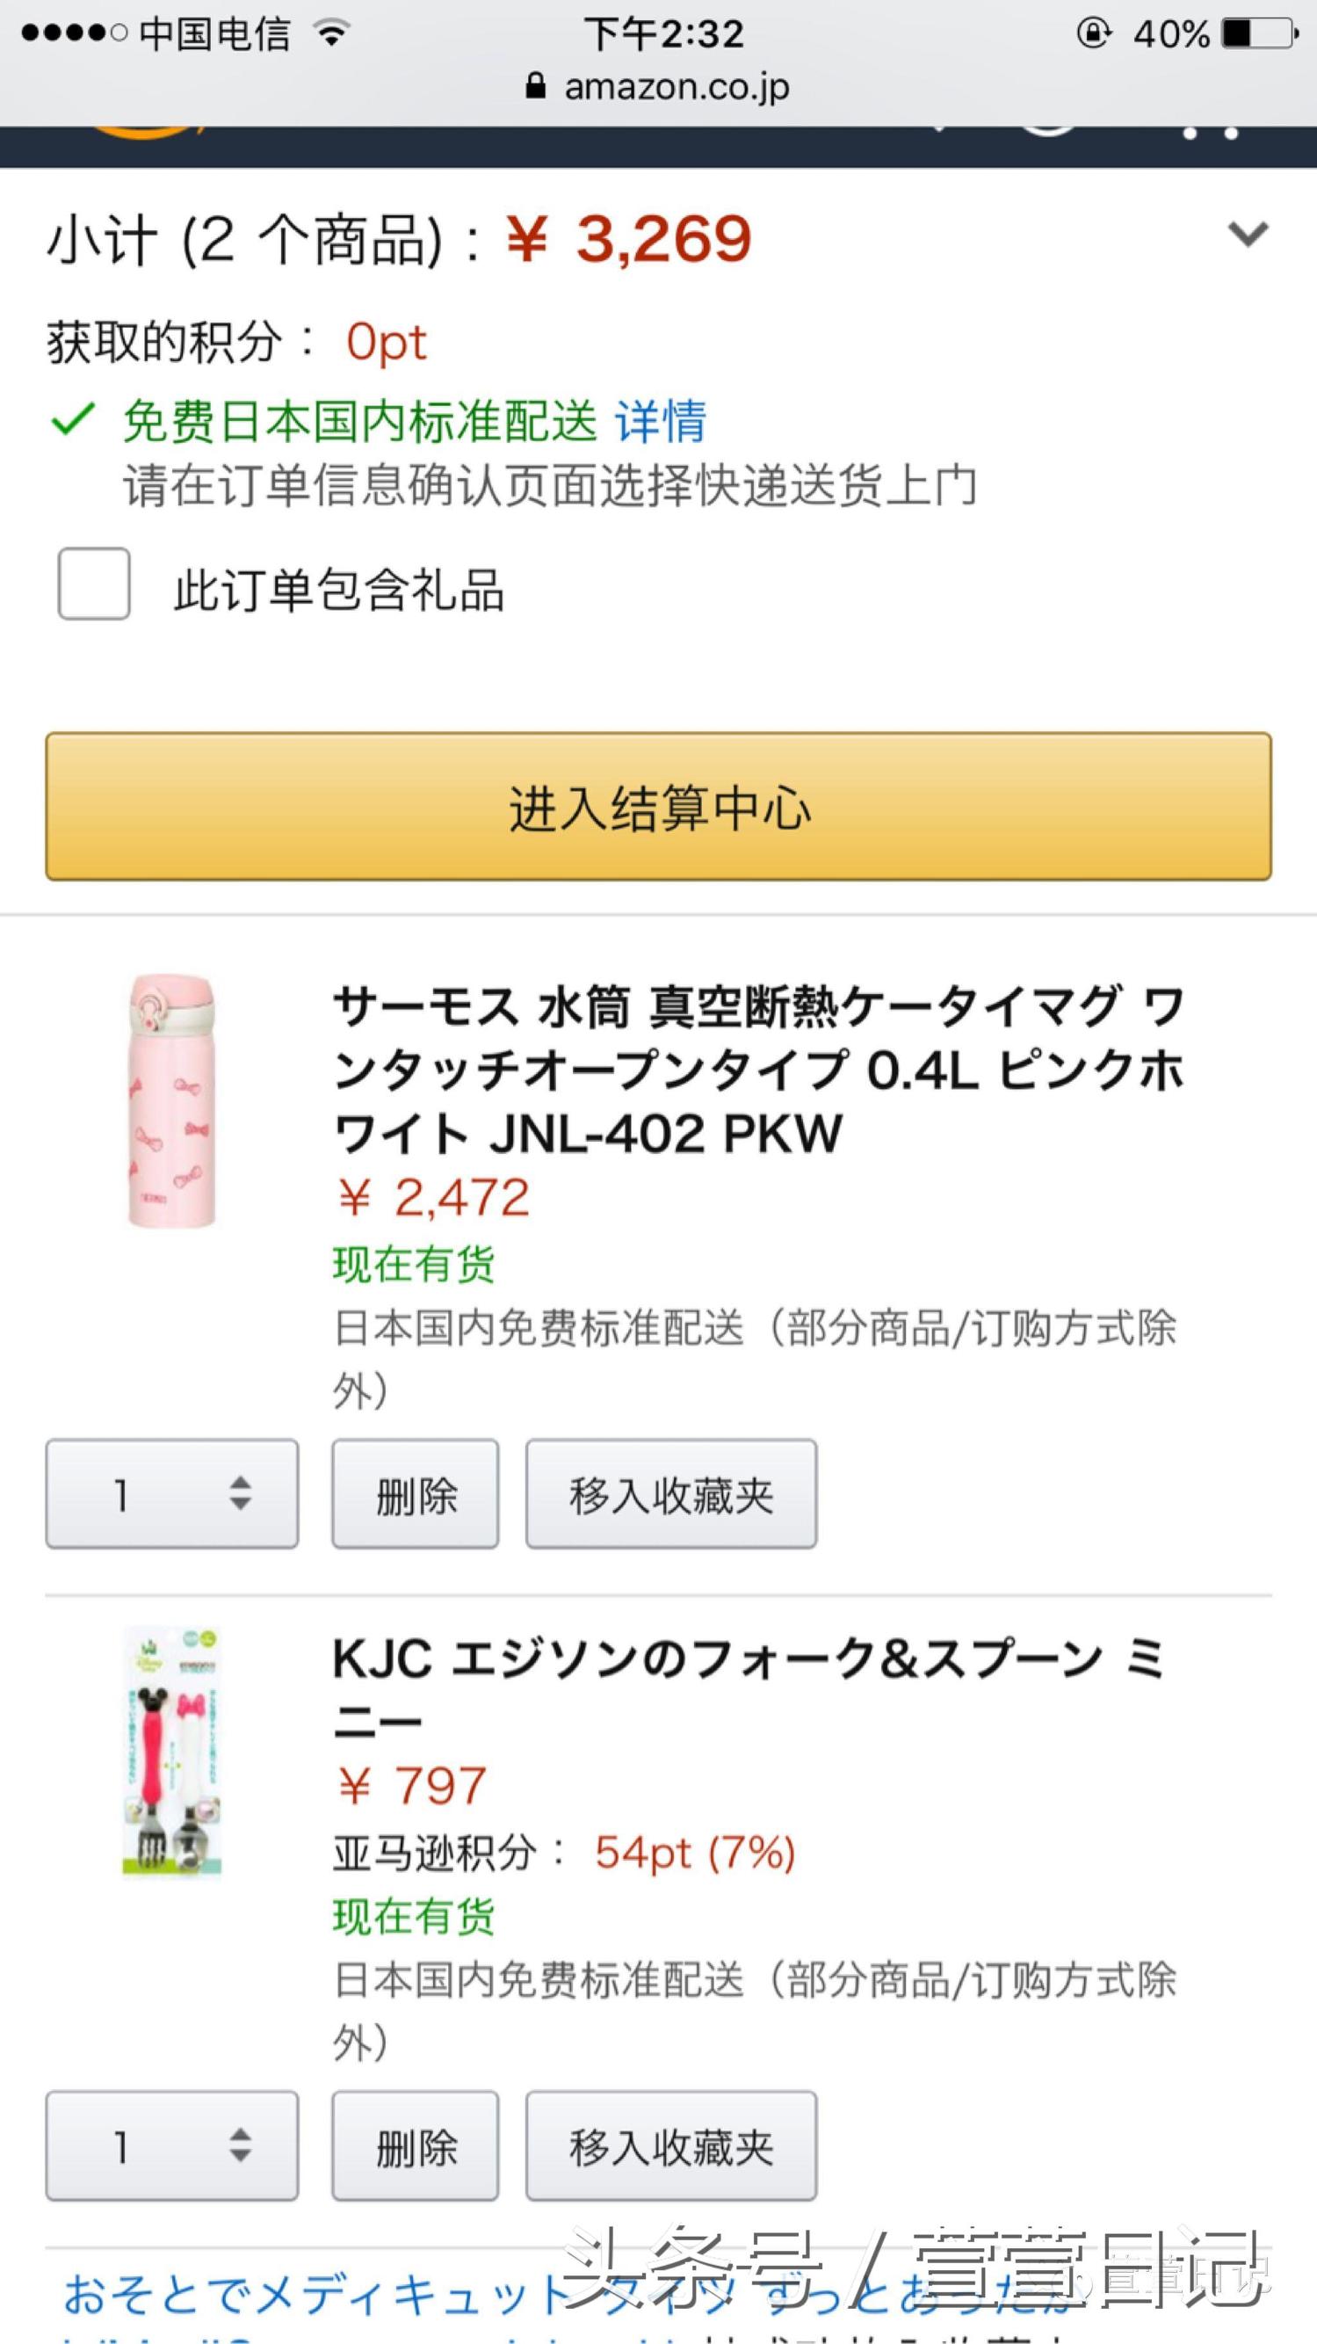
Task: Move KJC fork & spoon to 收藏夹
Action: (x=670, y=2144)
